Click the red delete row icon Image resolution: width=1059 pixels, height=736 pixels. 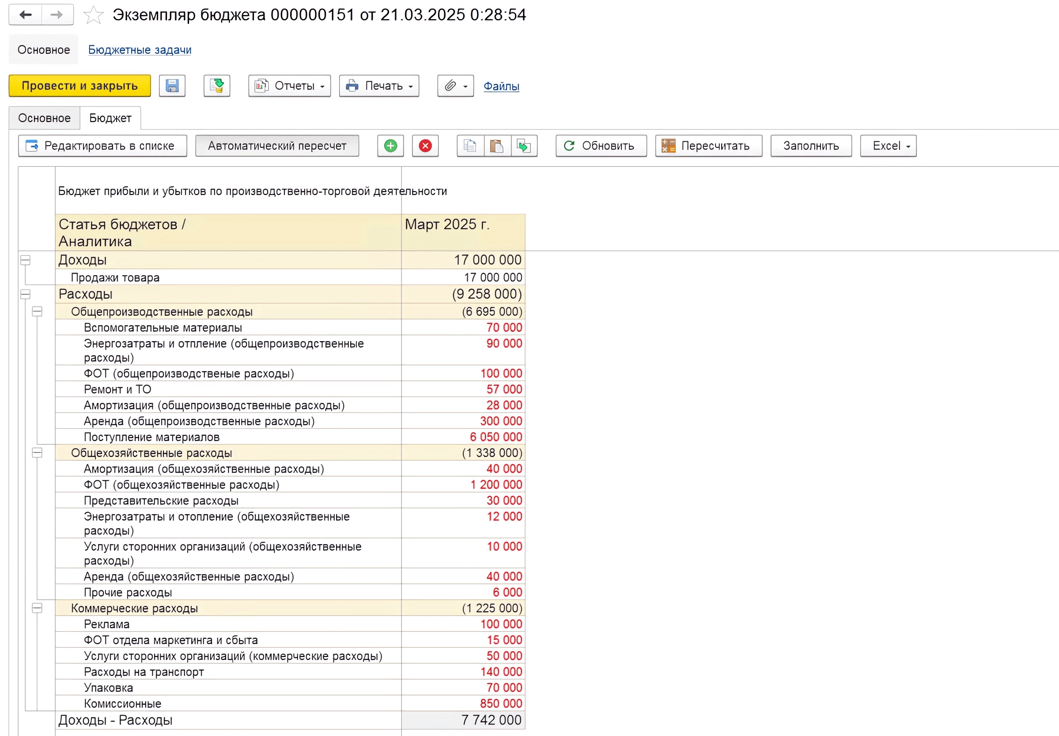pos(425,146)
